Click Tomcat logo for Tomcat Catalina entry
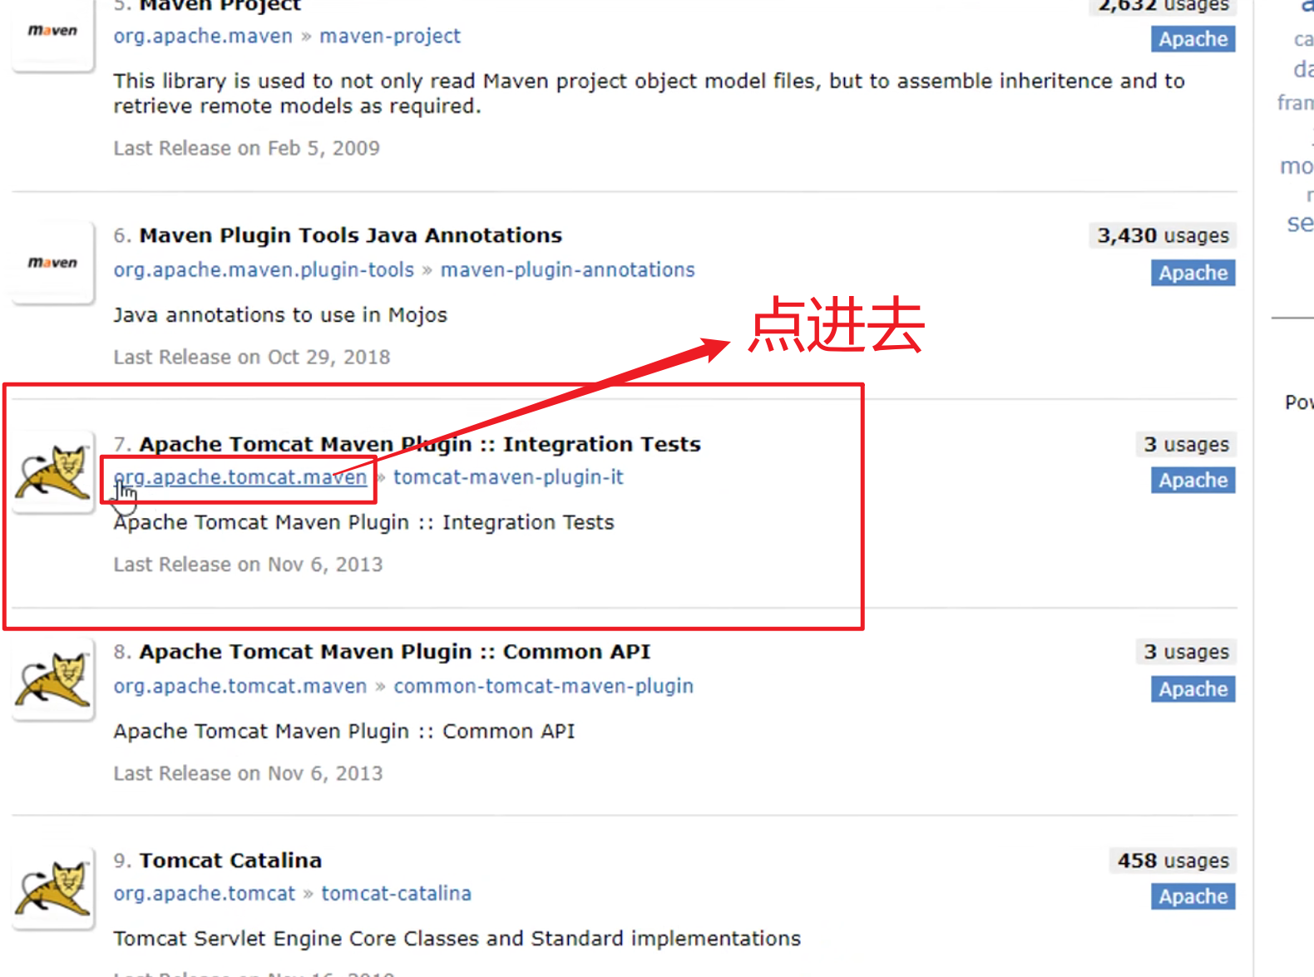Viewport: 1314px width, 977px height. coord(53,888)
